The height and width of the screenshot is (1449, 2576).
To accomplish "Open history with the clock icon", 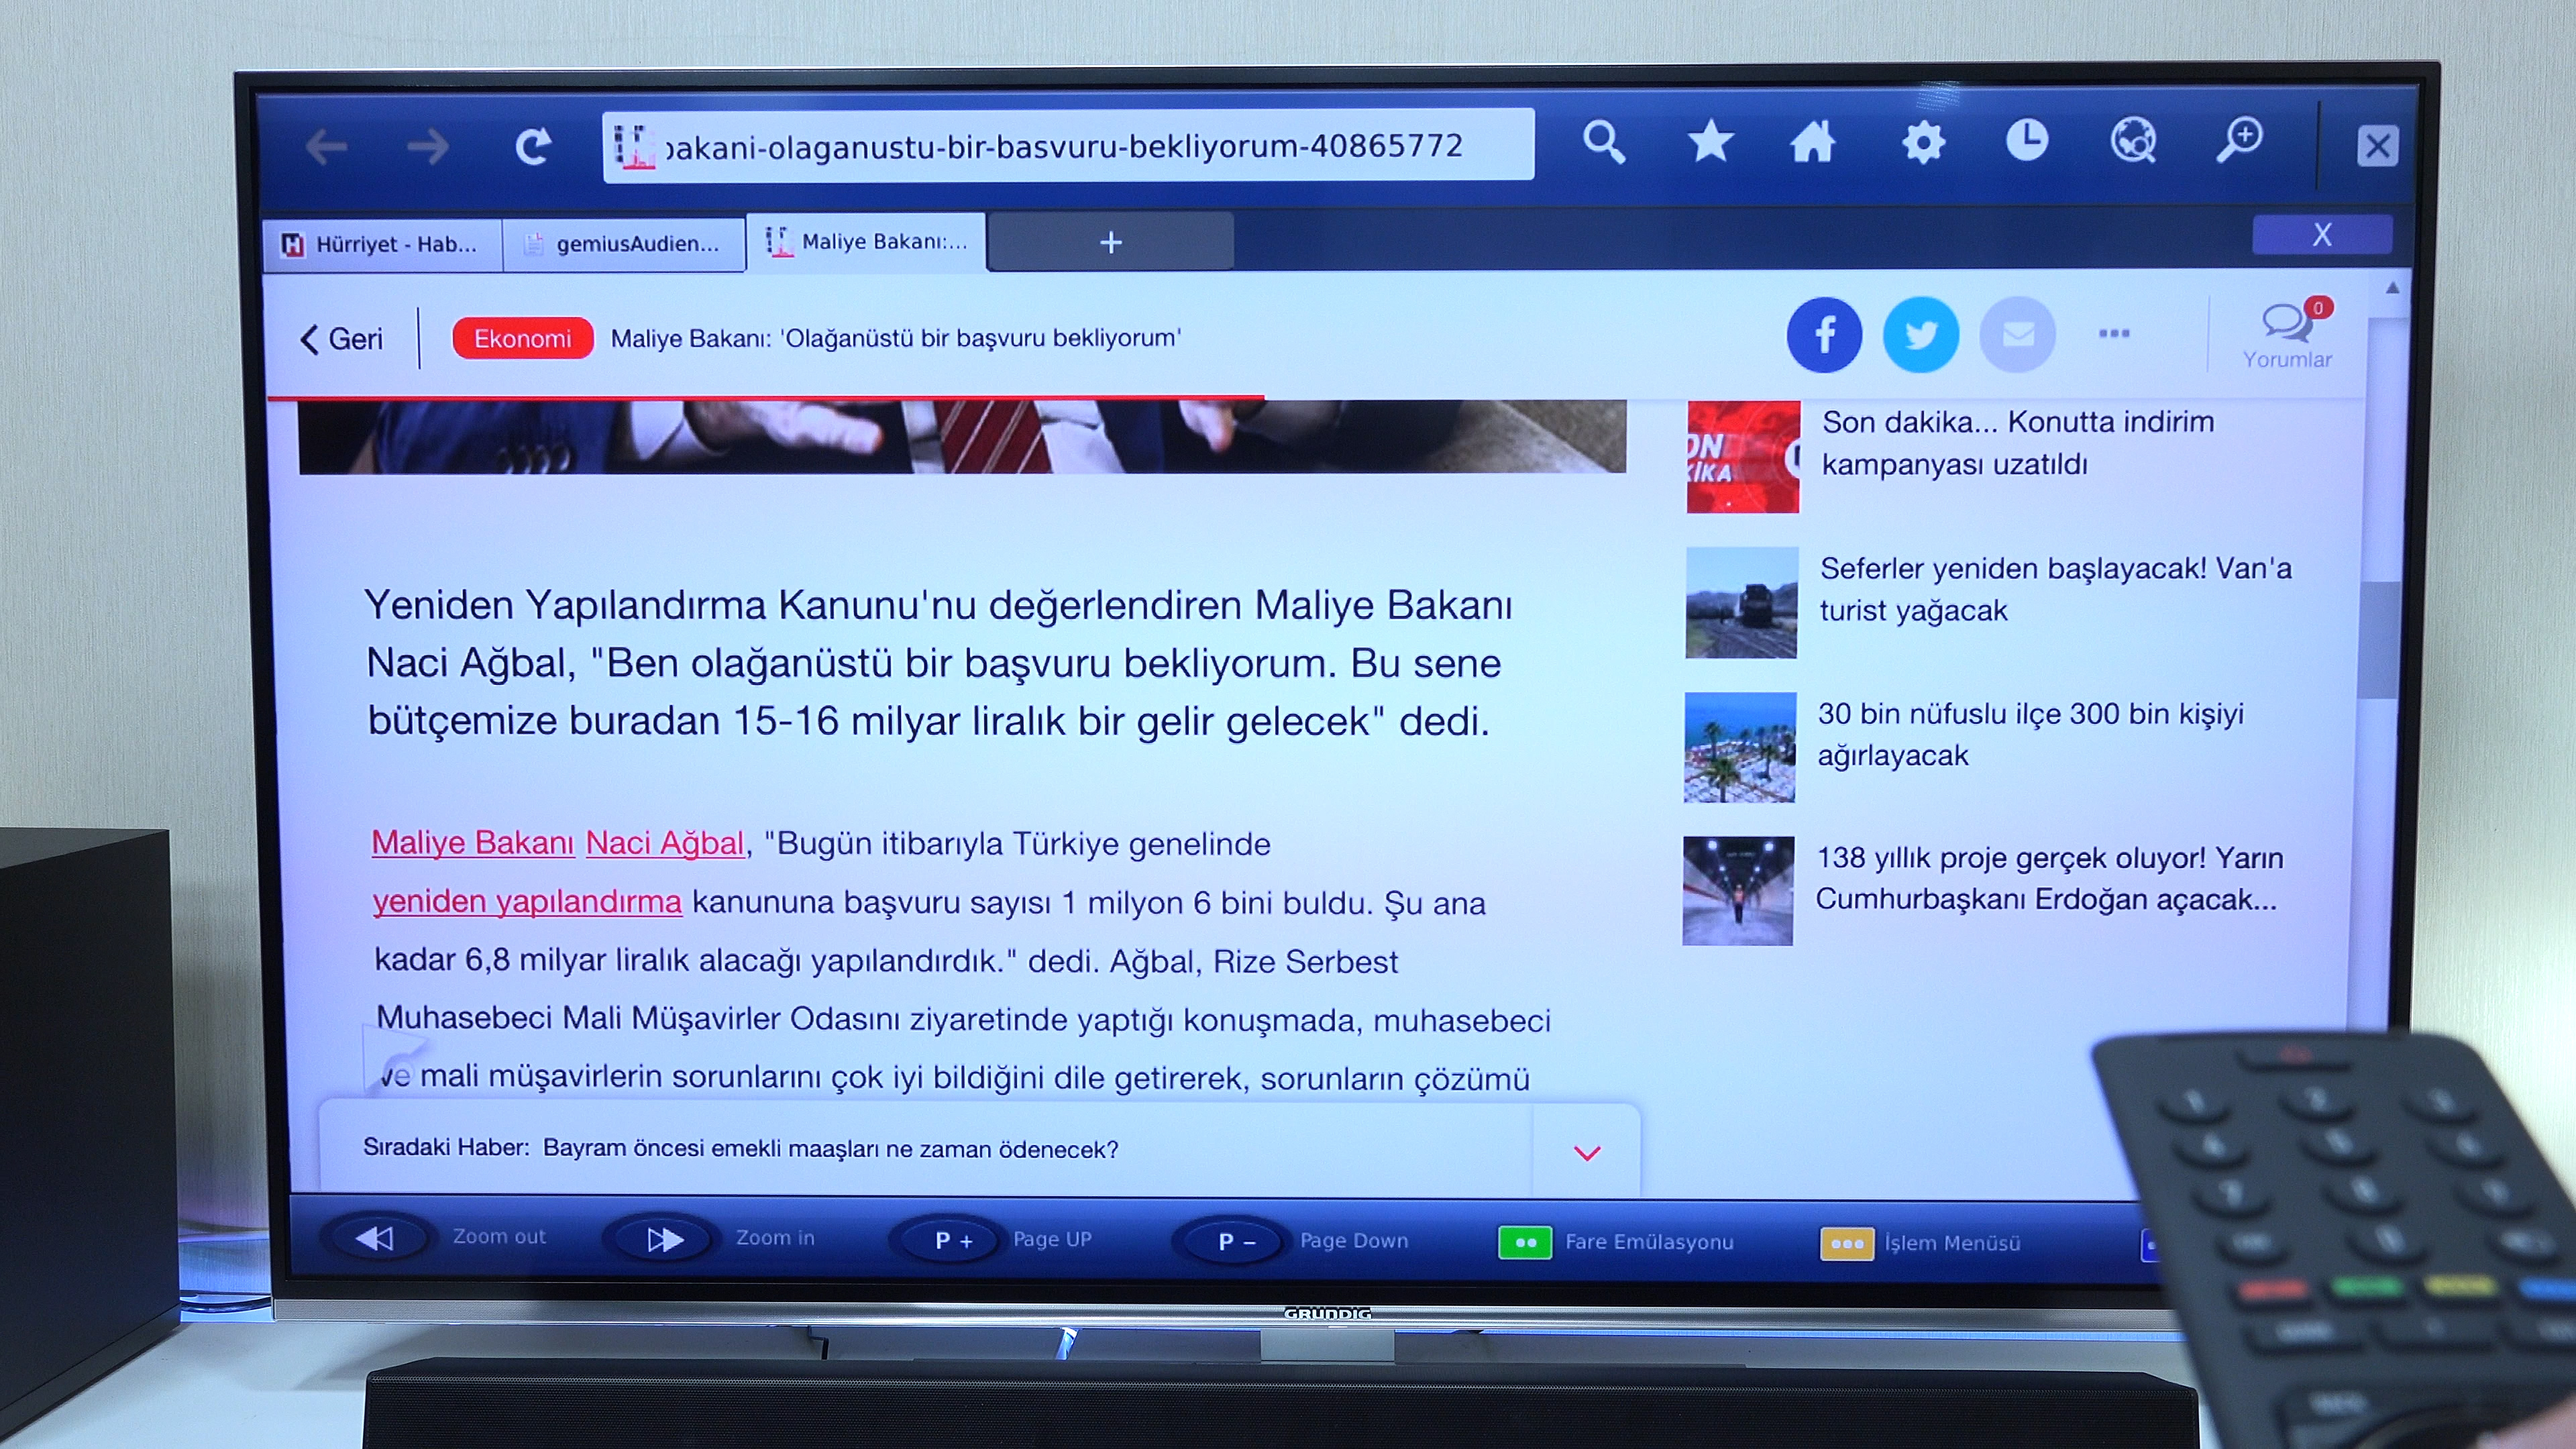I will 2027,140.
